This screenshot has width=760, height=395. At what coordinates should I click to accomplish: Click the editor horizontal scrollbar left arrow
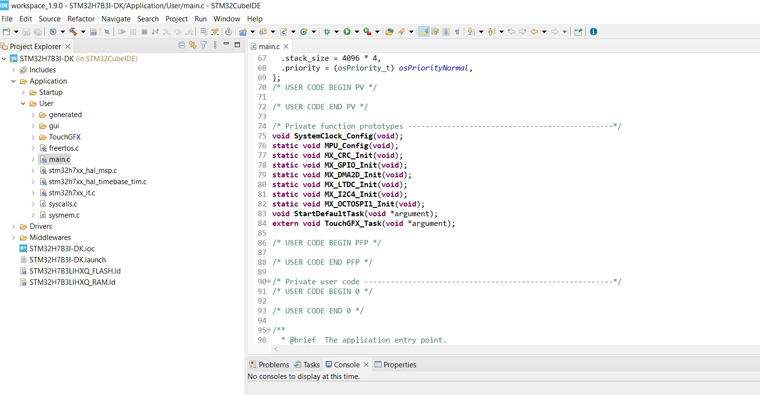(276, 349)
